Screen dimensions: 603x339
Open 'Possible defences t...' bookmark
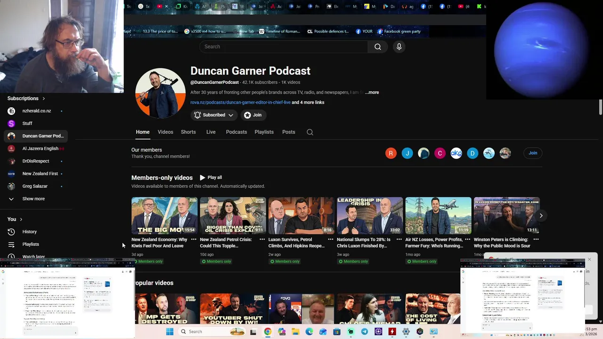coord(328,32)
